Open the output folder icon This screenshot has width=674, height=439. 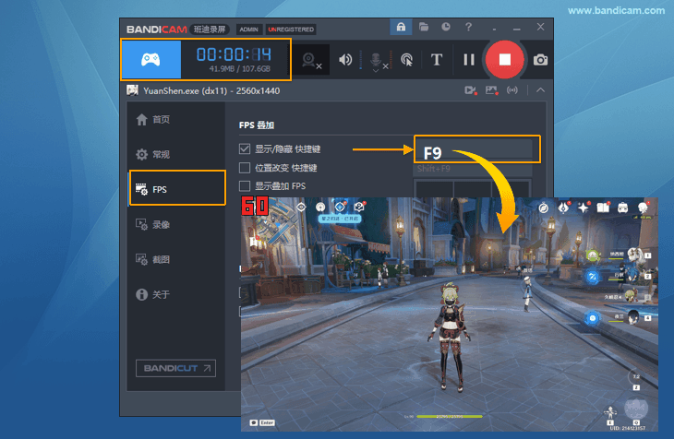click(x=424, y=29)
